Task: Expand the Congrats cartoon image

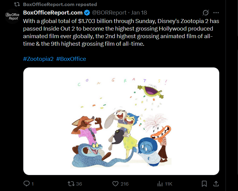Action: pyautogui.click(x=121, y=121)
